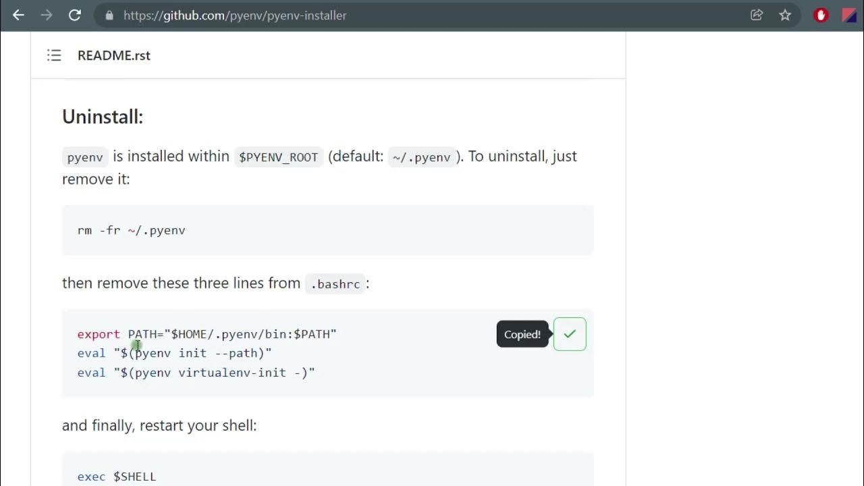
Task: Open the README table of contents list icon
Action: [x=54, y=55]
